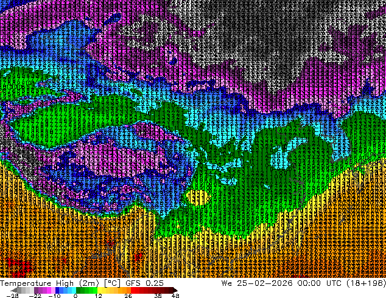
Task: Click the dark green swatch just right of 0
Action: 79,290
